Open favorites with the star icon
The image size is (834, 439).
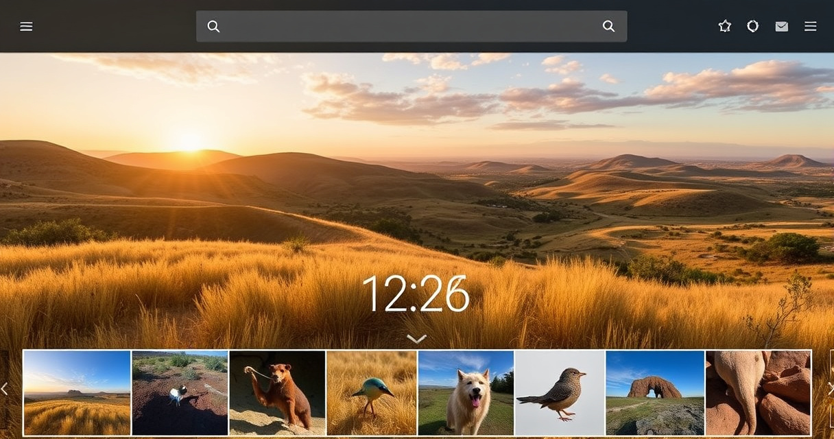[x=724, y=27]
